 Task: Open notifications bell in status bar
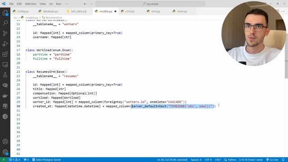click(x=283, y=160)
